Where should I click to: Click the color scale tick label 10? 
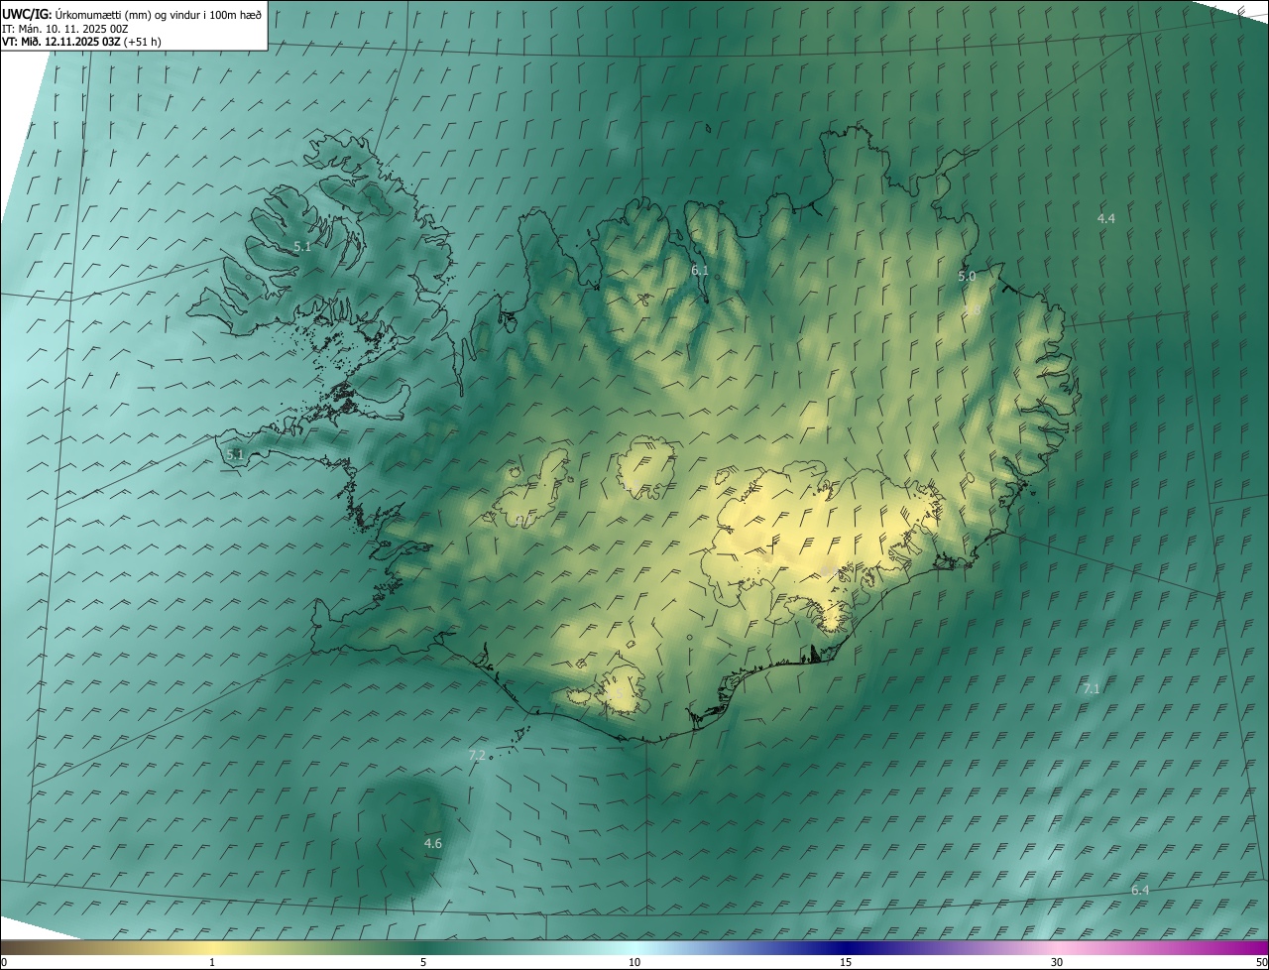634,963
